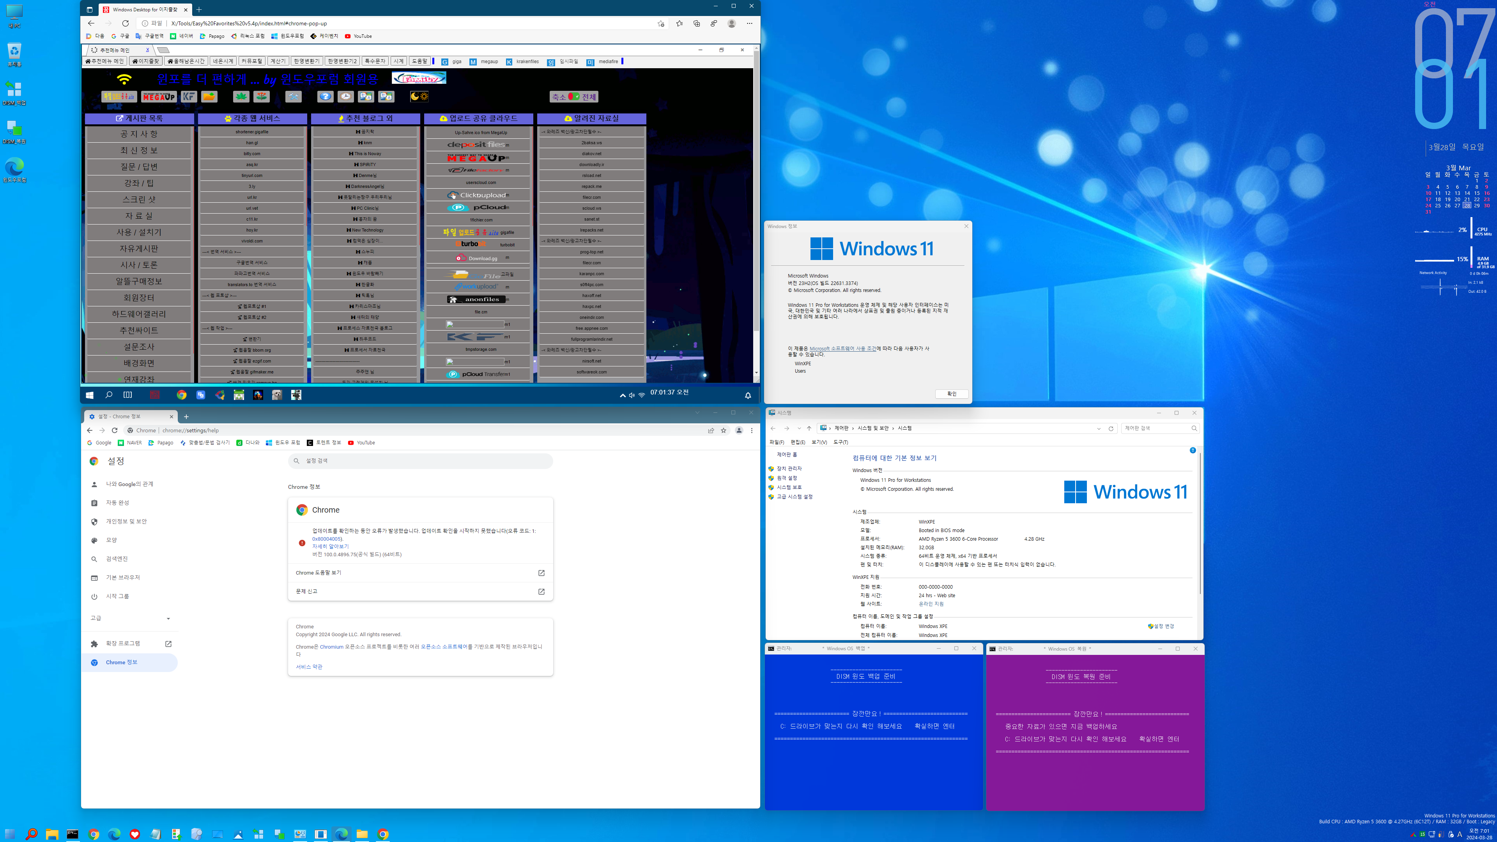Click the 제어판 검색 search field
The width and height of the screenshot is (1497, 842).
tap(1159, 428)
